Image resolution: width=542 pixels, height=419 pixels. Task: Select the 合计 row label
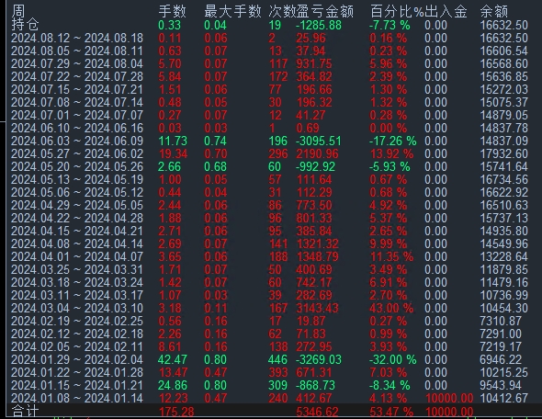(x=25, y=412)
